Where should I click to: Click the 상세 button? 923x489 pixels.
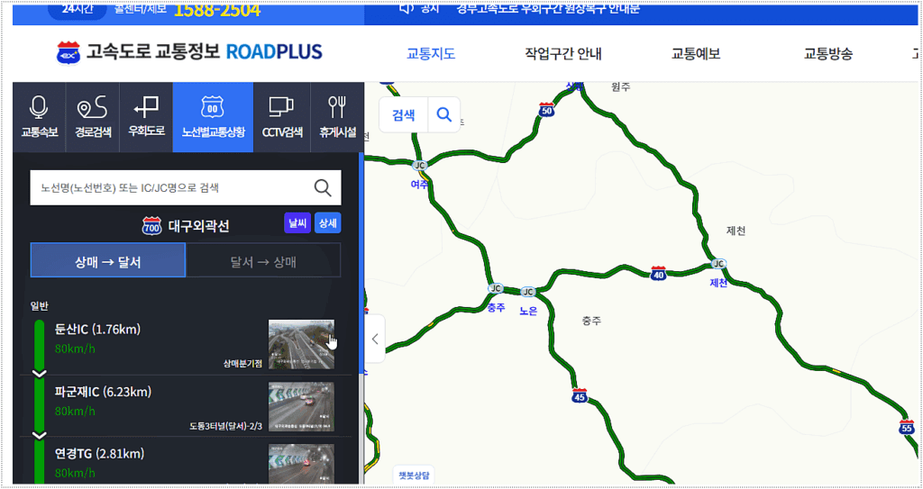pos(328,223)
